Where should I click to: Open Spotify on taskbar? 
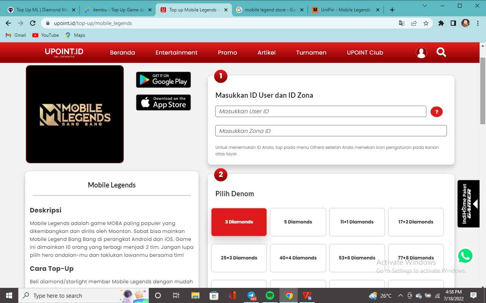(270, 295)
